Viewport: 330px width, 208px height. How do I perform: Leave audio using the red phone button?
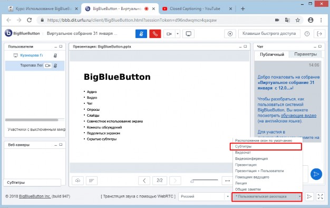(155, 34)
